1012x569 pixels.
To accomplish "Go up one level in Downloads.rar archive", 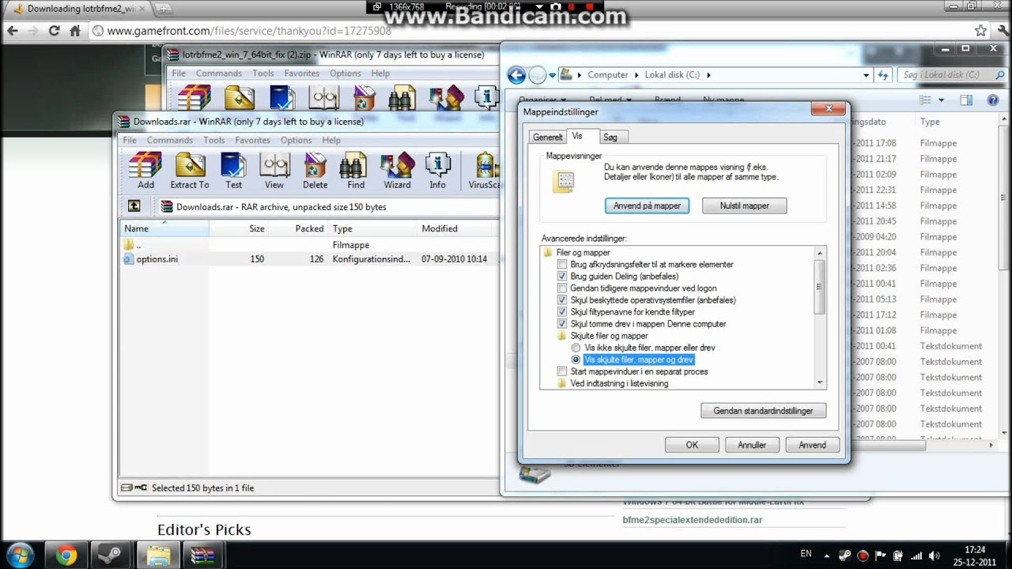I will click(x=134, y=206).
